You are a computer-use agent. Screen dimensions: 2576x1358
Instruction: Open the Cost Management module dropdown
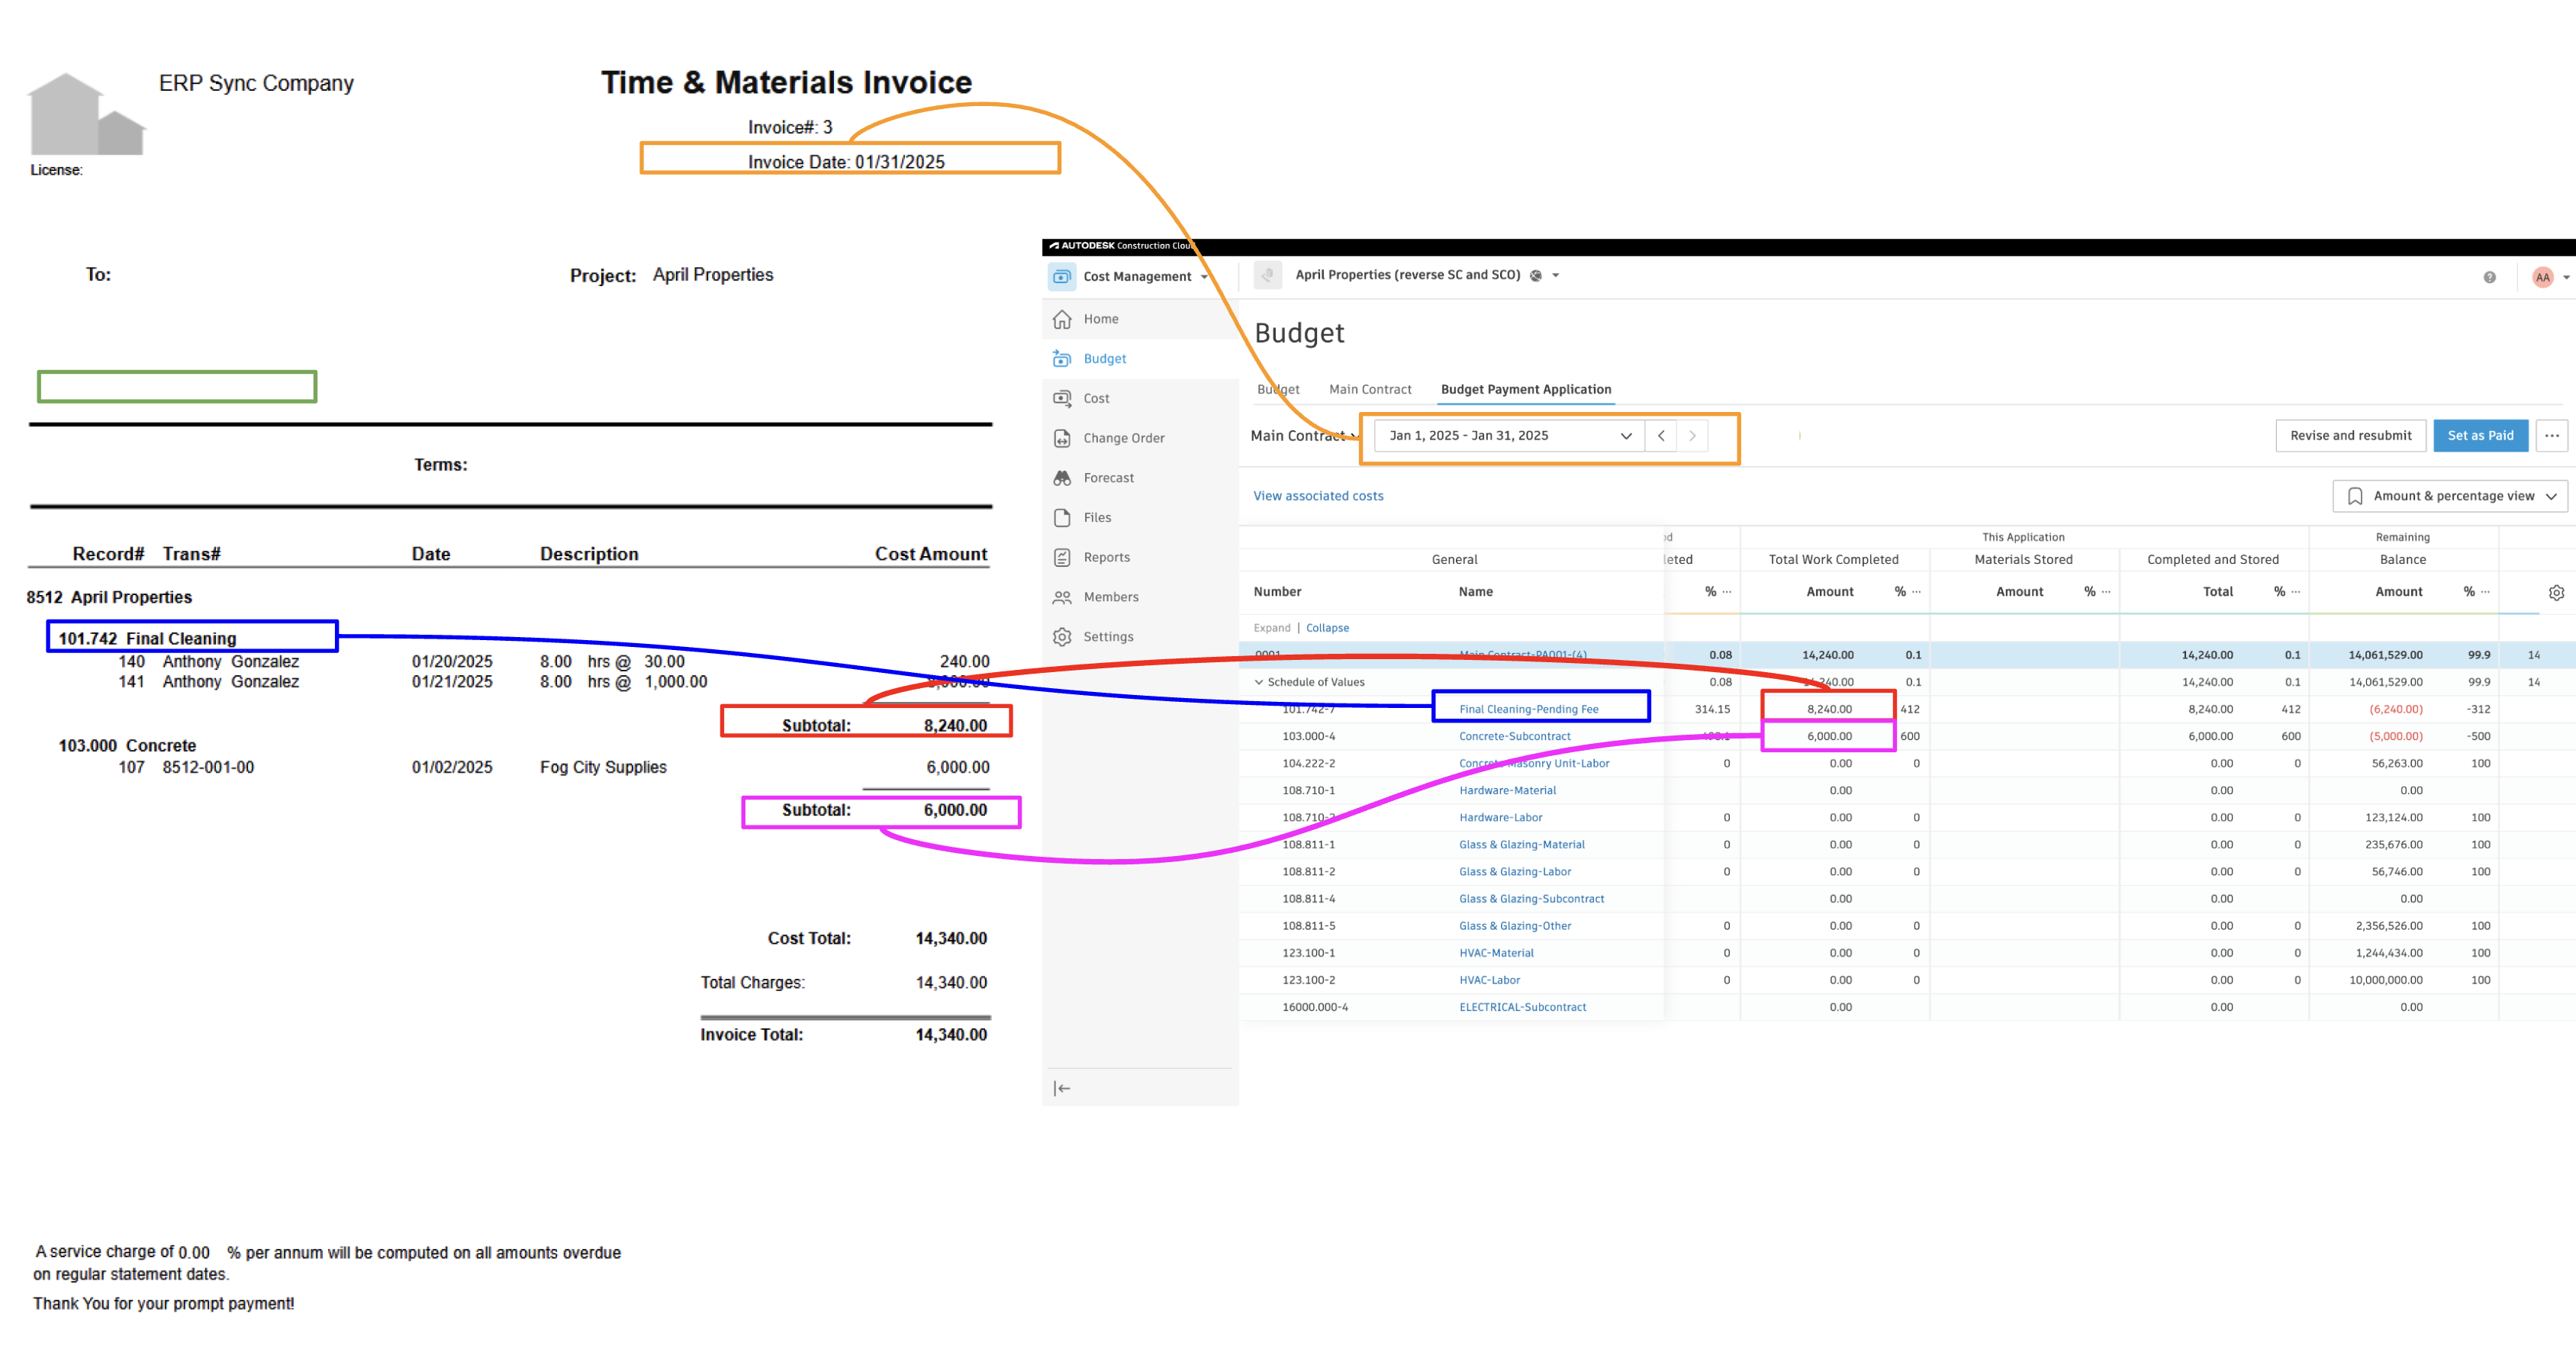(1137, 277)
